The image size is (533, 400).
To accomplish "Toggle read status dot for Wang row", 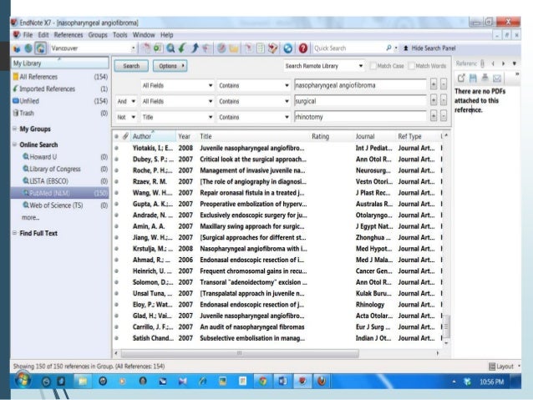I will [x=117, y=193].
